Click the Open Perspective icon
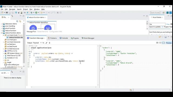The width and height of the screenshot is (173, 97). pos(163,13)
